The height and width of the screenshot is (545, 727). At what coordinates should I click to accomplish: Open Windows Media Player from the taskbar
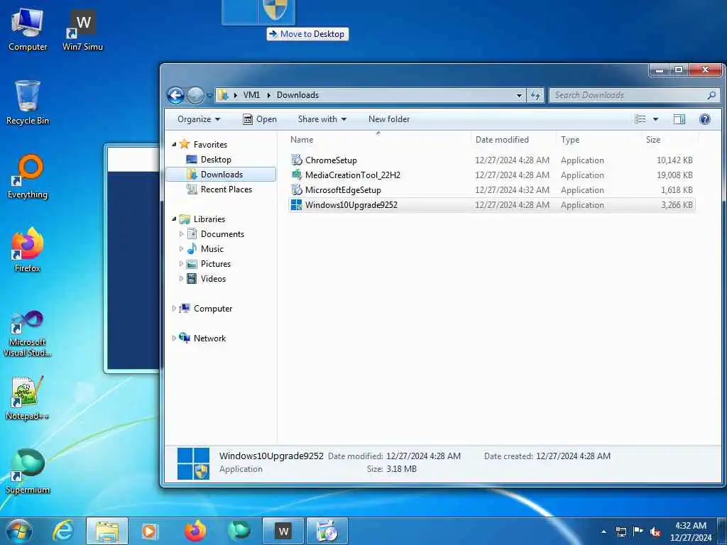149,531
